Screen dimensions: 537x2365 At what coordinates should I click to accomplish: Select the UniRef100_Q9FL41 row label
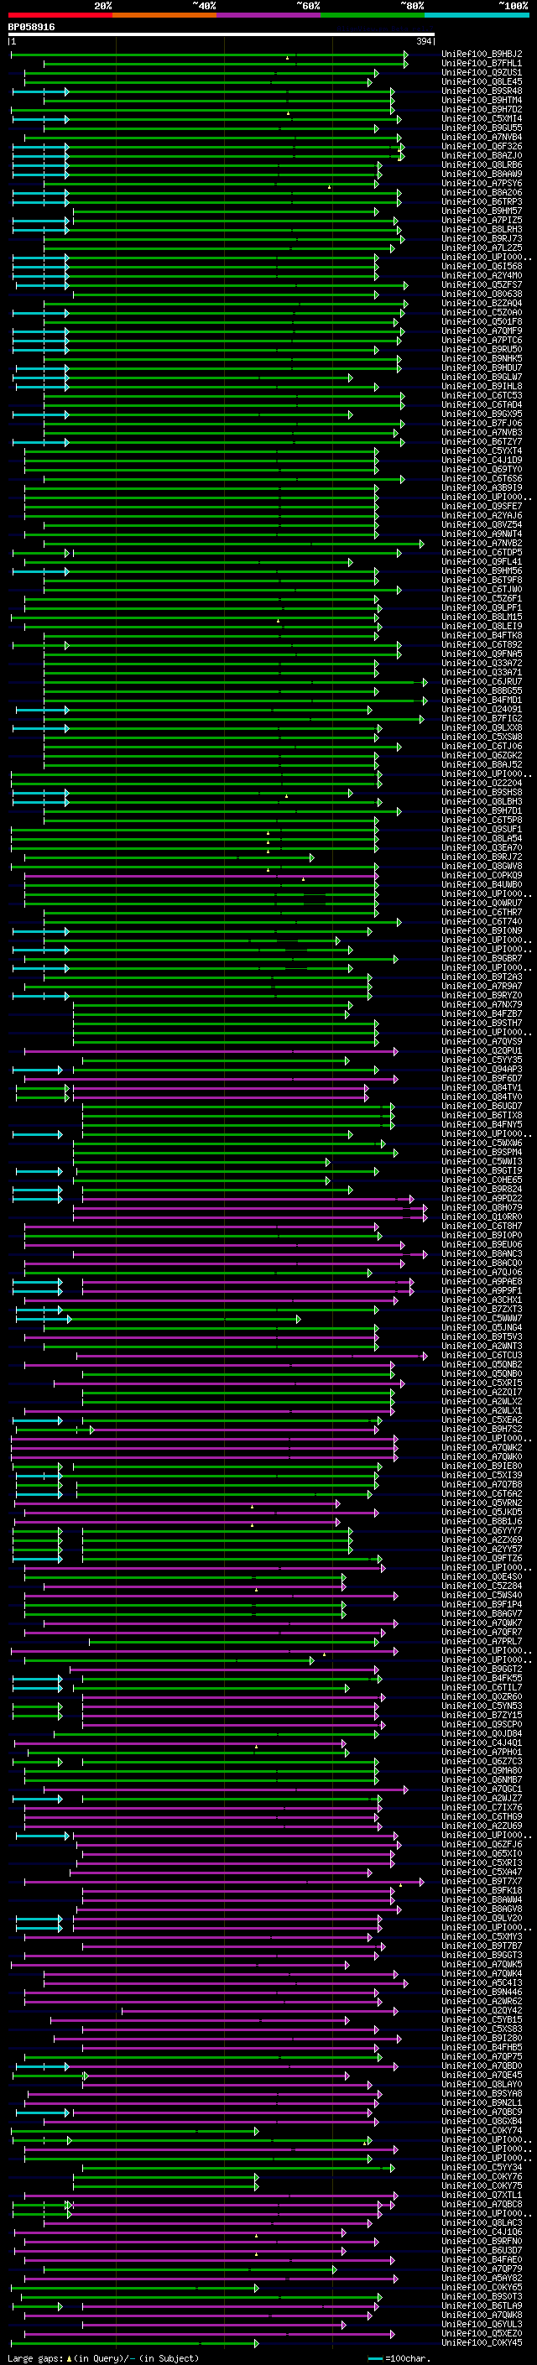[x=482, y=562]
